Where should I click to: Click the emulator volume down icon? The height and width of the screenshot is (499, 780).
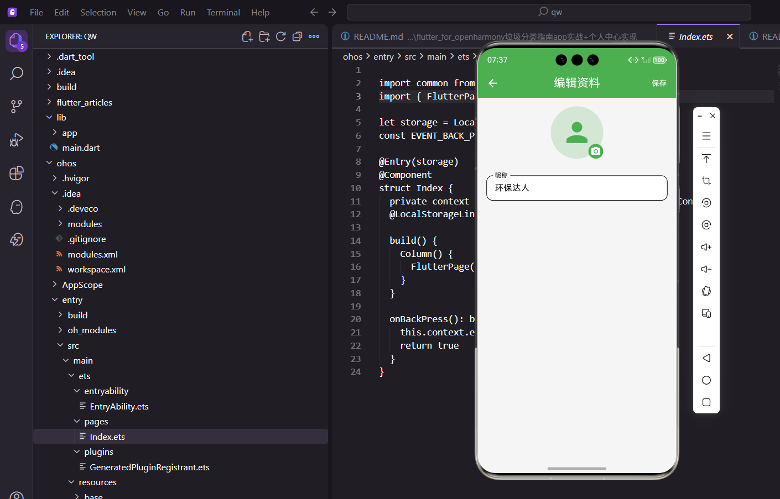(x=706, y=269)
